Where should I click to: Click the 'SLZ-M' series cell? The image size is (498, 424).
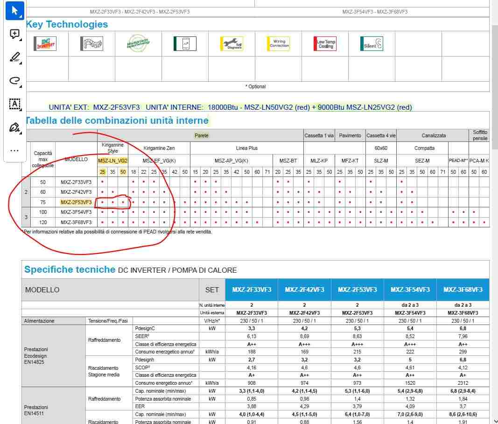pyautogui.click(x=381, y=161)
